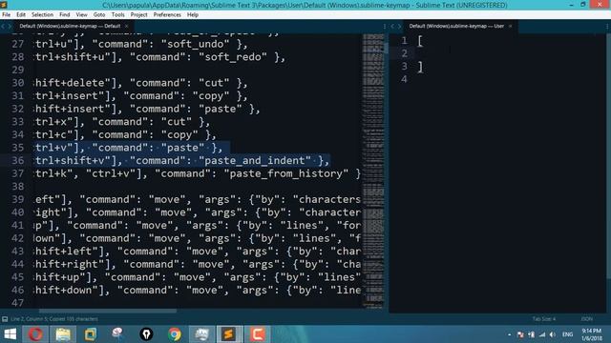Image resolution: width=611 pixels, height=343 pixels.
Task: Open Camtasia recorder from taskbar
Action: pos(257,334)
